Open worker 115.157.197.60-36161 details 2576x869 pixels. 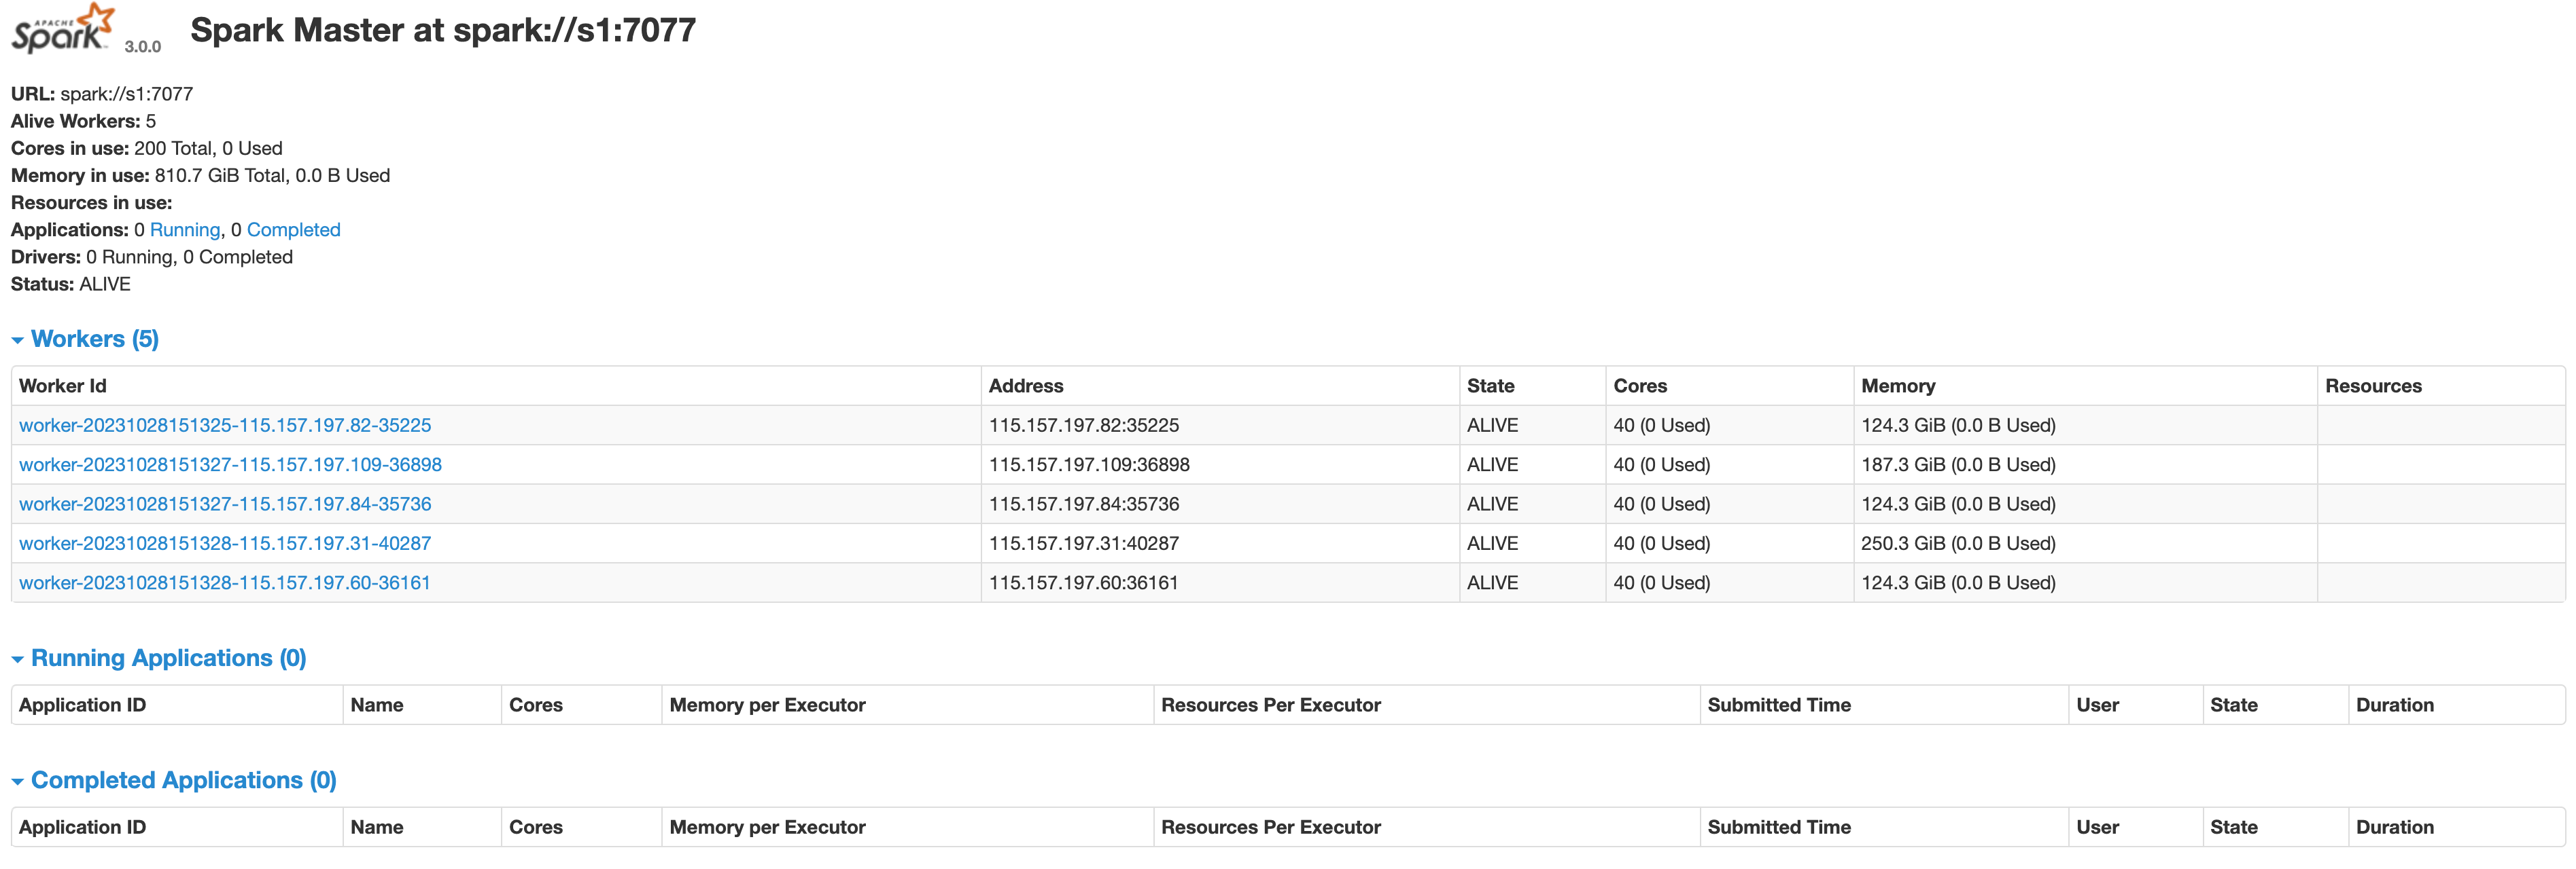tap(224, 583)
